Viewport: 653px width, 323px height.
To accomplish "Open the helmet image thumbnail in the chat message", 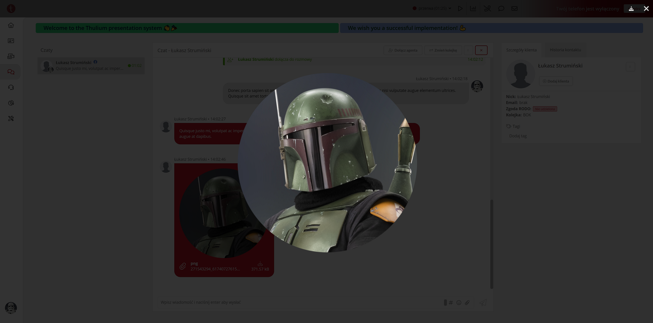I will 224,213.
